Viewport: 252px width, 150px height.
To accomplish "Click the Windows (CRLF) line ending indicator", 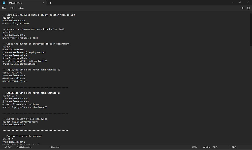I will pos(210,147).
